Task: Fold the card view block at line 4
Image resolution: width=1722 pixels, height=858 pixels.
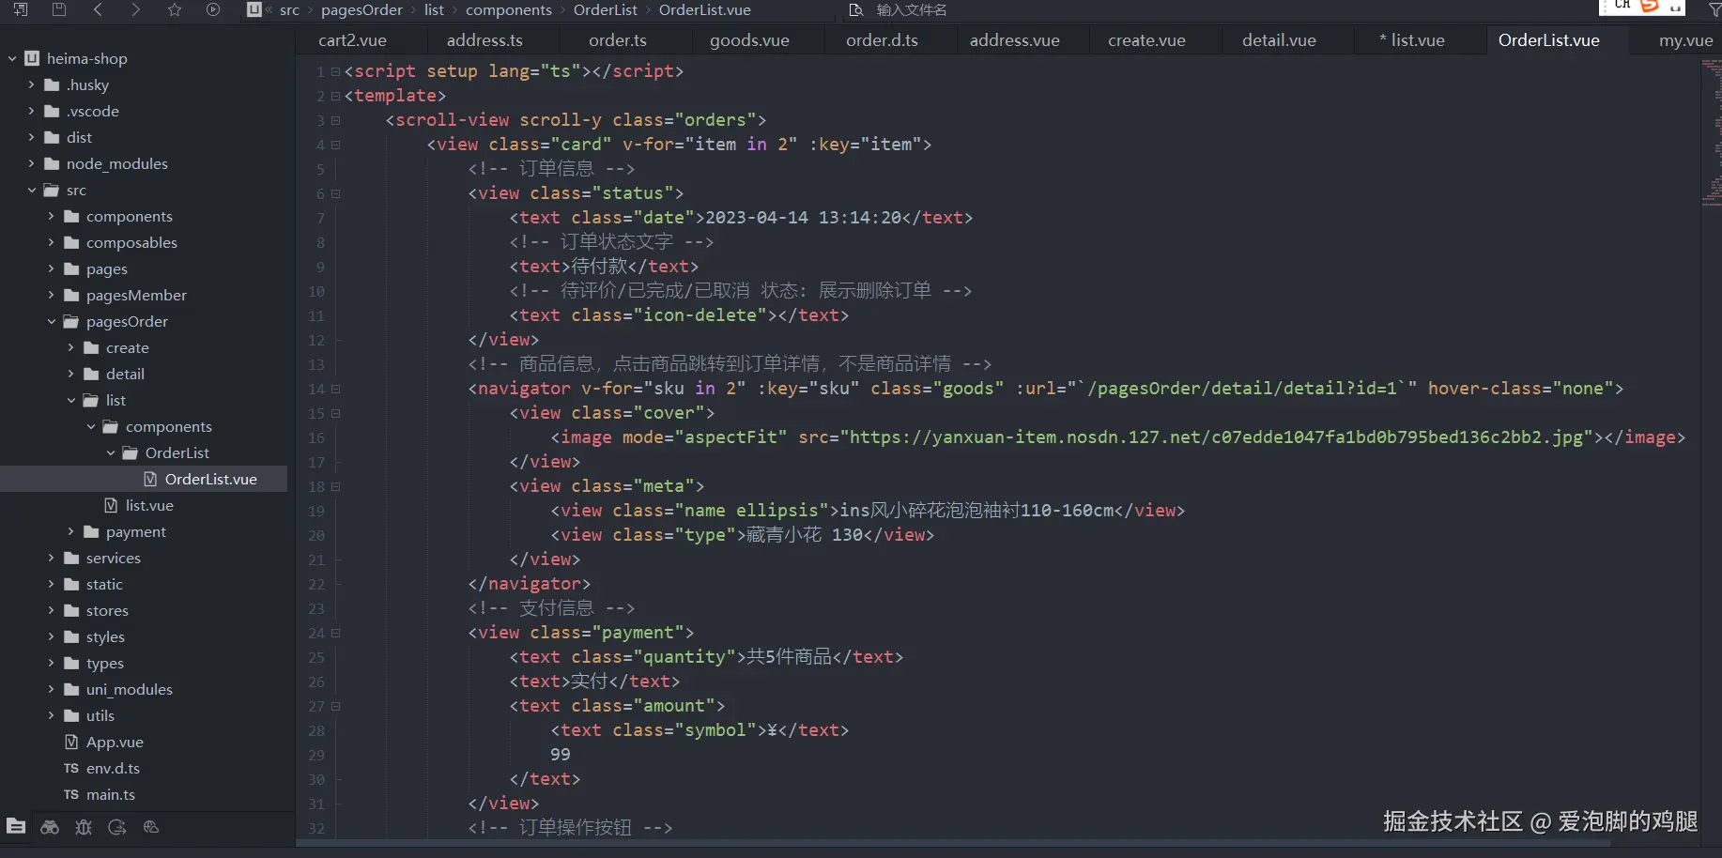Action: pyautogui.click(x=335, y=145)
